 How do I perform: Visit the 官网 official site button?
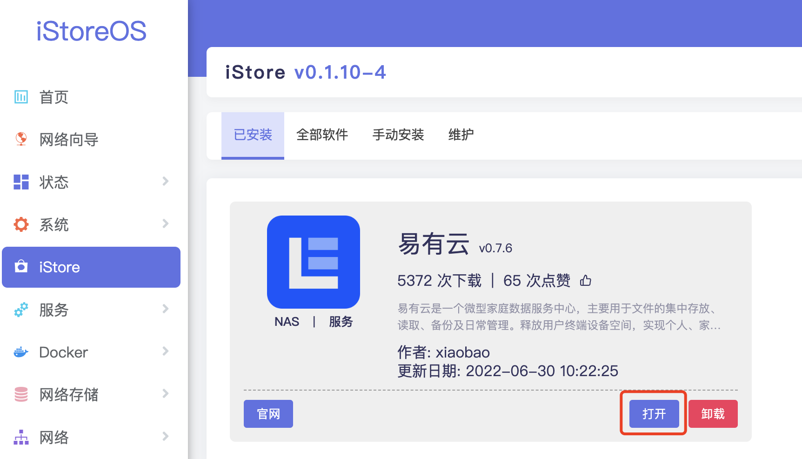tap(268, 414)
